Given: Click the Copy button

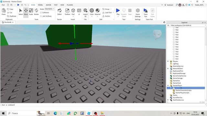Looking at the screenshot, I should click(x=10, y=9).
